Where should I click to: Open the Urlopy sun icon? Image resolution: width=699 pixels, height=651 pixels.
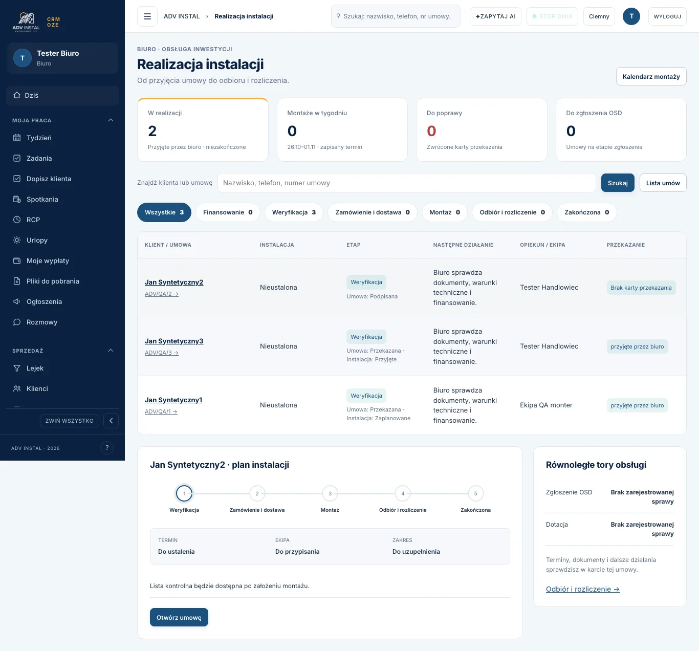coord(17,240)
